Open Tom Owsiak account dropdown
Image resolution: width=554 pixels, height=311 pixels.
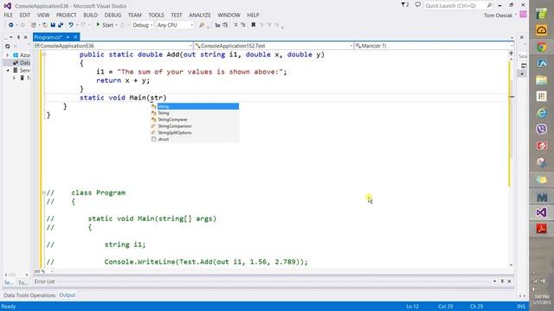516,15
